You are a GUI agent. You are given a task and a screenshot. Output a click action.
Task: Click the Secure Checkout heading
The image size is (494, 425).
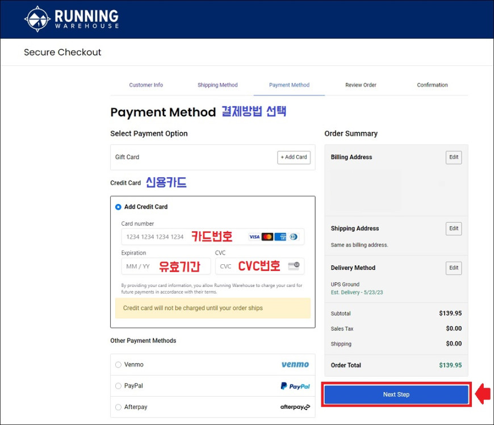coord(62,52)
